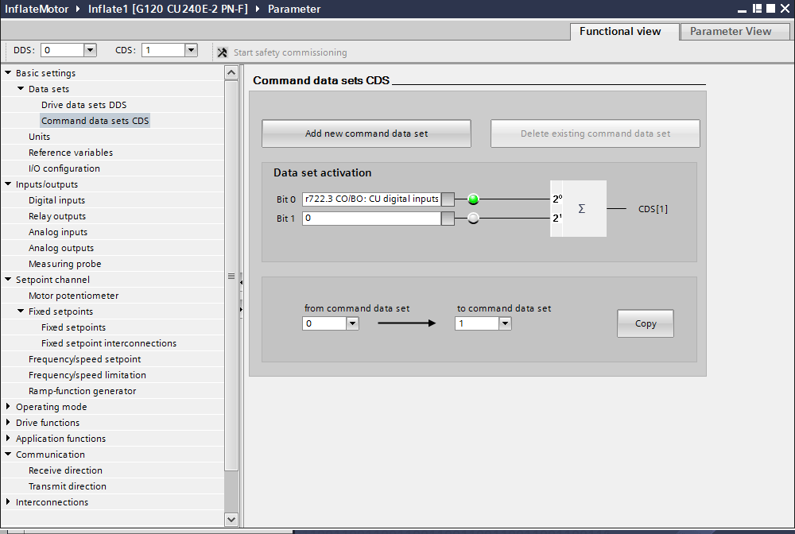Open the CDS dropdown in toolbar

191,50
